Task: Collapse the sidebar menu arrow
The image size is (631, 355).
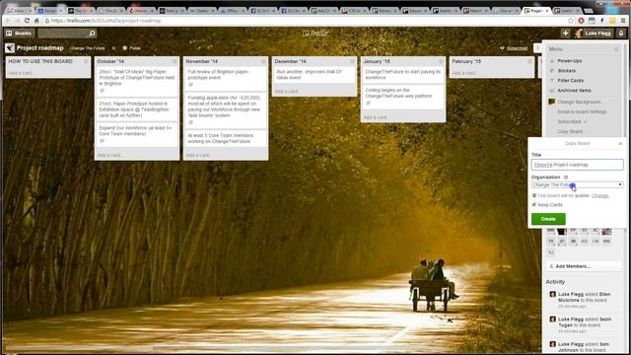Action: (x=537, y=48)
